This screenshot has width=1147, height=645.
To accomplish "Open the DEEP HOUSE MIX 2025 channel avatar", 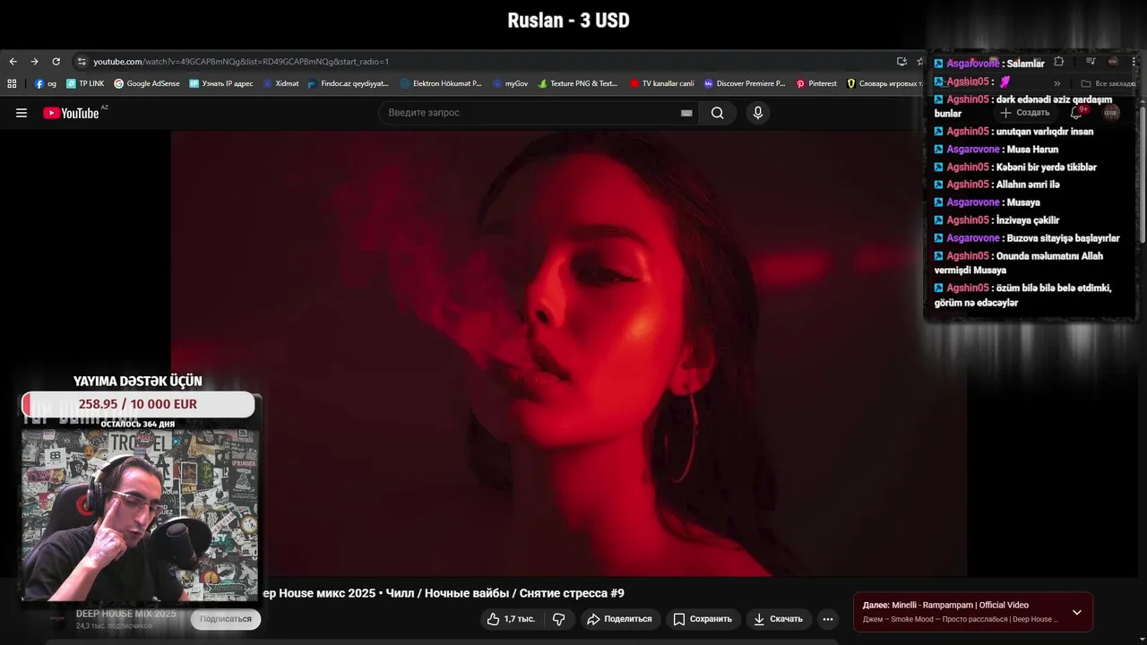I will coord(57,619).
